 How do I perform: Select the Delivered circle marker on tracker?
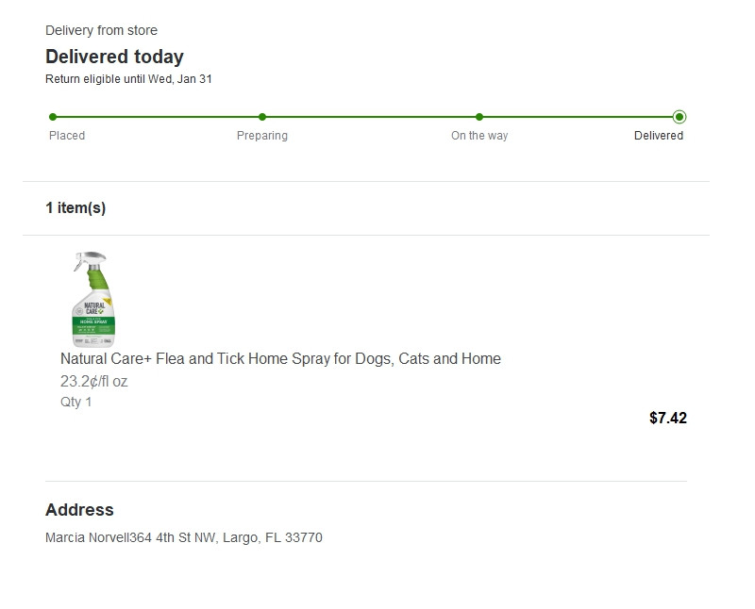pyautogui.click(x=679, y=117)
